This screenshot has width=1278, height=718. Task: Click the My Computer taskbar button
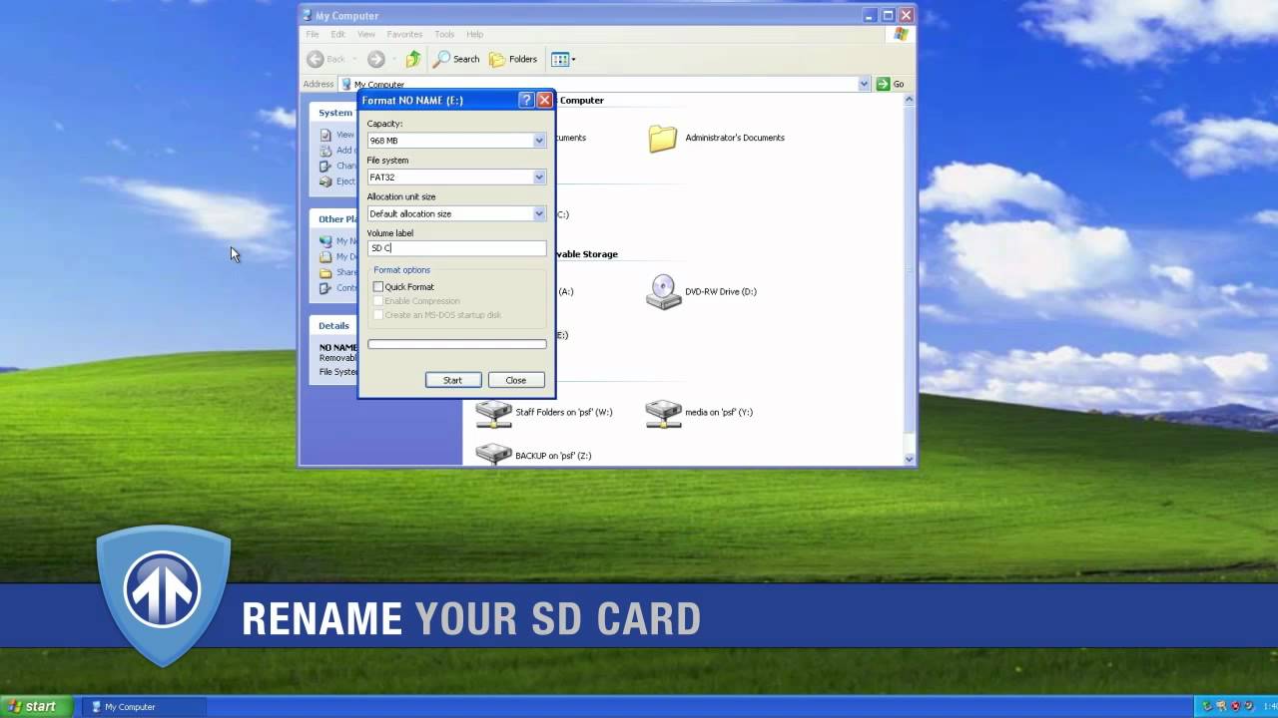pos(143,707)
